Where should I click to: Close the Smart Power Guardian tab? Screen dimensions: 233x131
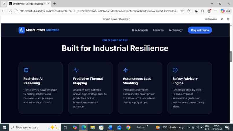point(48,4)
